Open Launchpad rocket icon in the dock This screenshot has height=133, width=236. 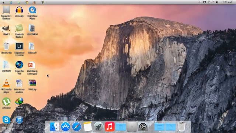pos(98,126)
